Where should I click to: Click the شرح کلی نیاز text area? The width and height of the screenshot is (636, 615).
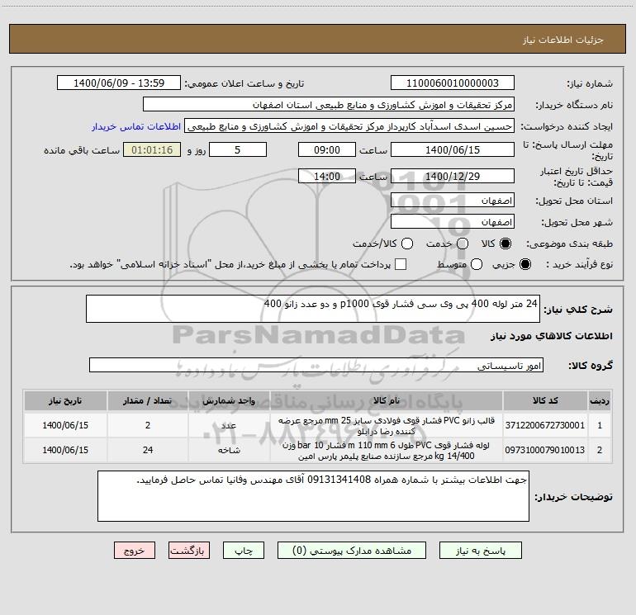(313, 309)
